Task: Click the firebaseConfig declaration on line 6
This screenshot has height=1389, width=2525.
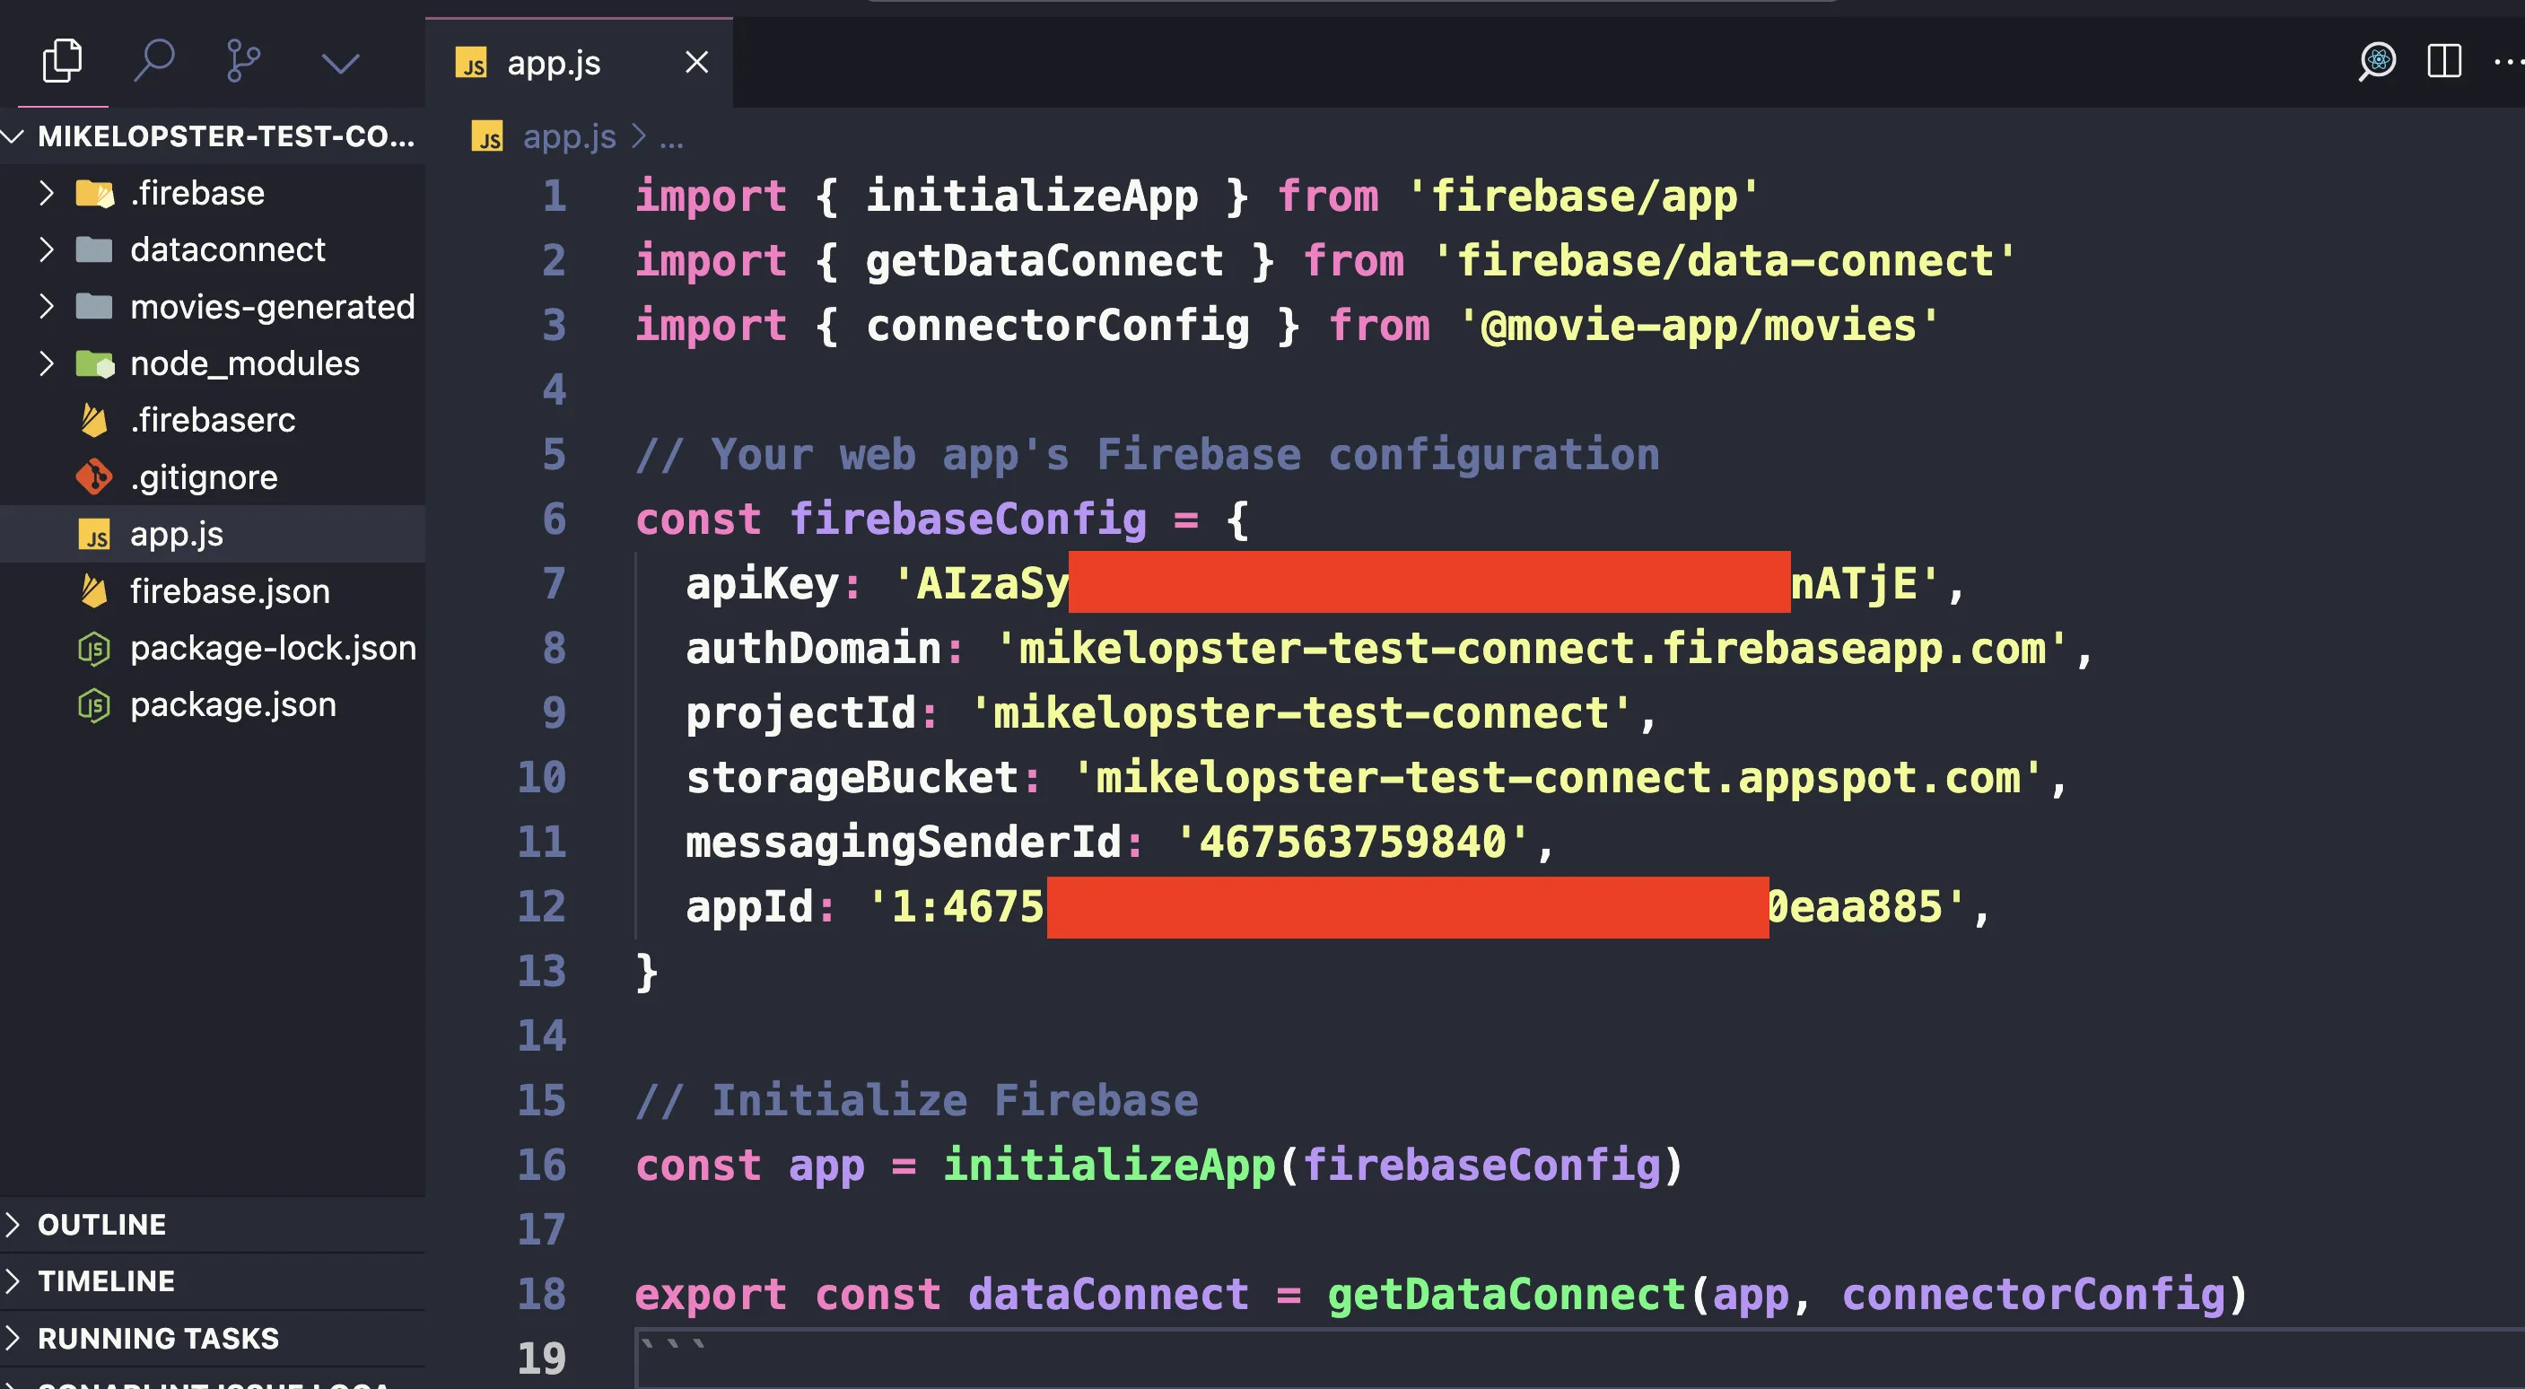Action: [968, 519]
